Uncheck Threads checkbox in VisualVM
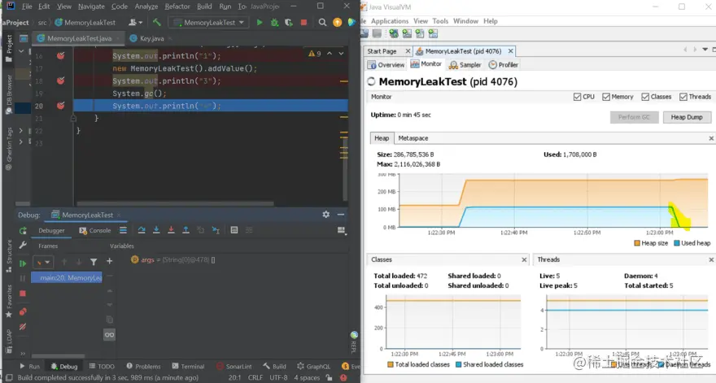716x383 pixels. (683, 97)
